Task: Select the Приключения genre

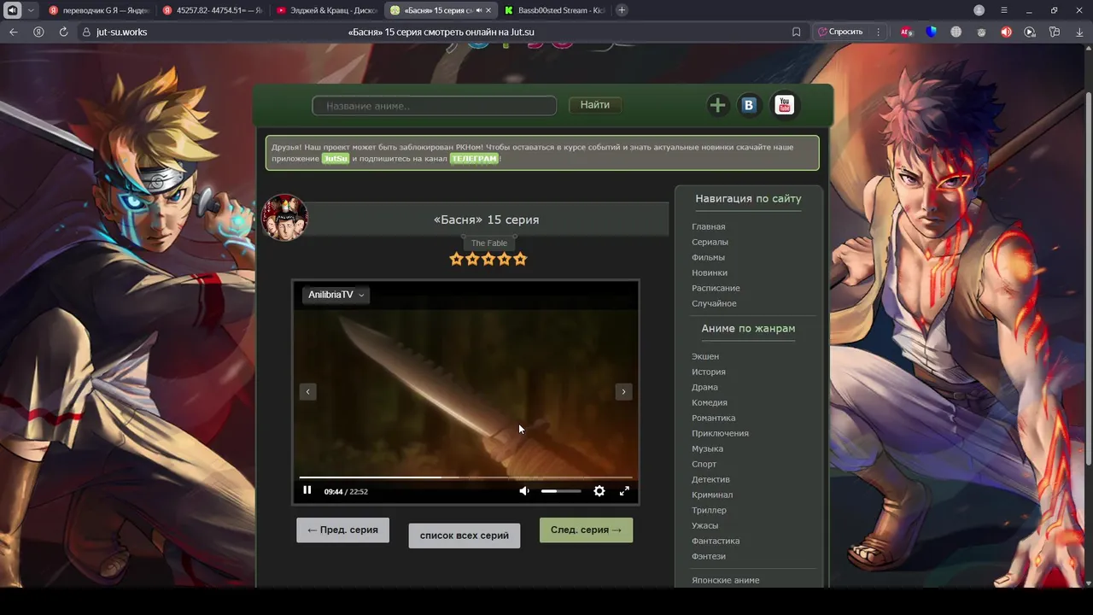Action: click(720, 433)
